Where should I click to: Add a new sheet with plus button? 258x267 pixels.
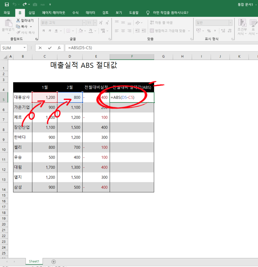54,262
